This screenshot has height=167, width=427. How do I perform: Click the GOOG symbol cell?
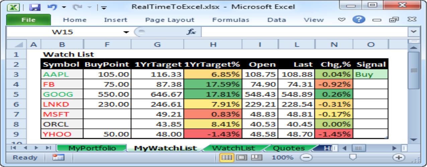click(62, 94)
